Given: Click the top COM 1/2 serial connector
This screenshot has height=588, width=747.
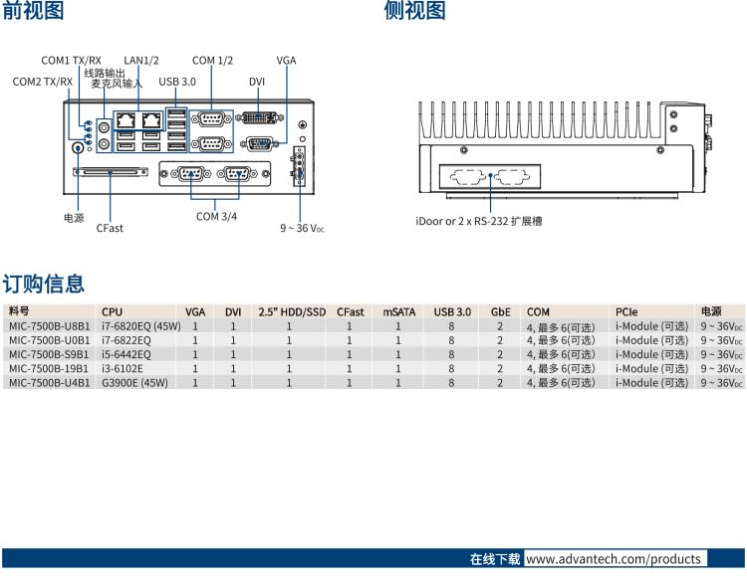Looking at the screenshot, I should tap(210, 120).
